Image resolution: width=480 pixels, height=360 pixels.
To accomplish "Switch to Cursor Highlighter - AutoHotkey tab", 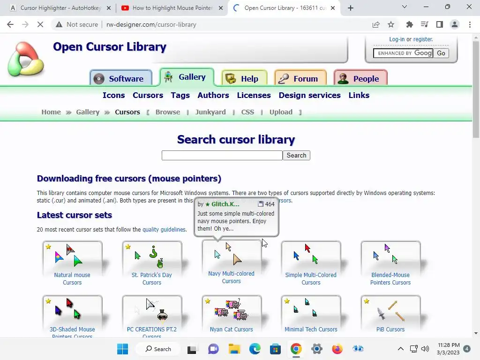I will [x=60, y=8].
